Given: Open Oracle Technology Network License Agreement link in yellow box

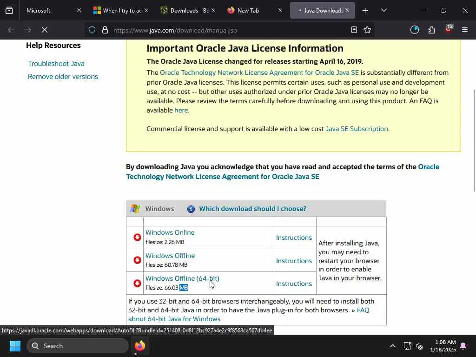Looking at the screenshot, I should coord(259,73).
